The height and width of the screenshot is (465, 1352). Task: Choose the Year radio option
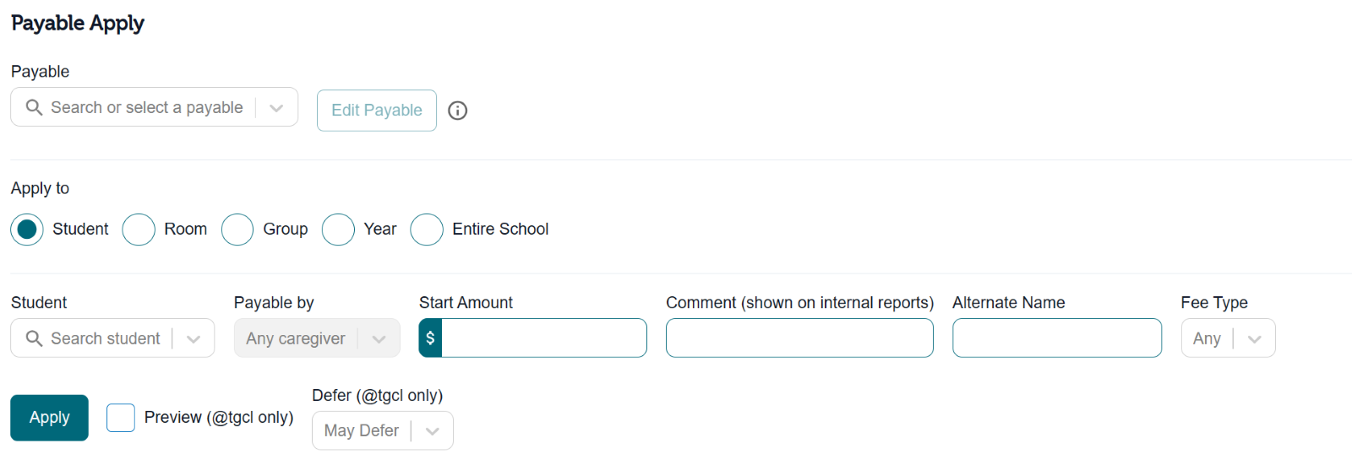click(338, 230)
